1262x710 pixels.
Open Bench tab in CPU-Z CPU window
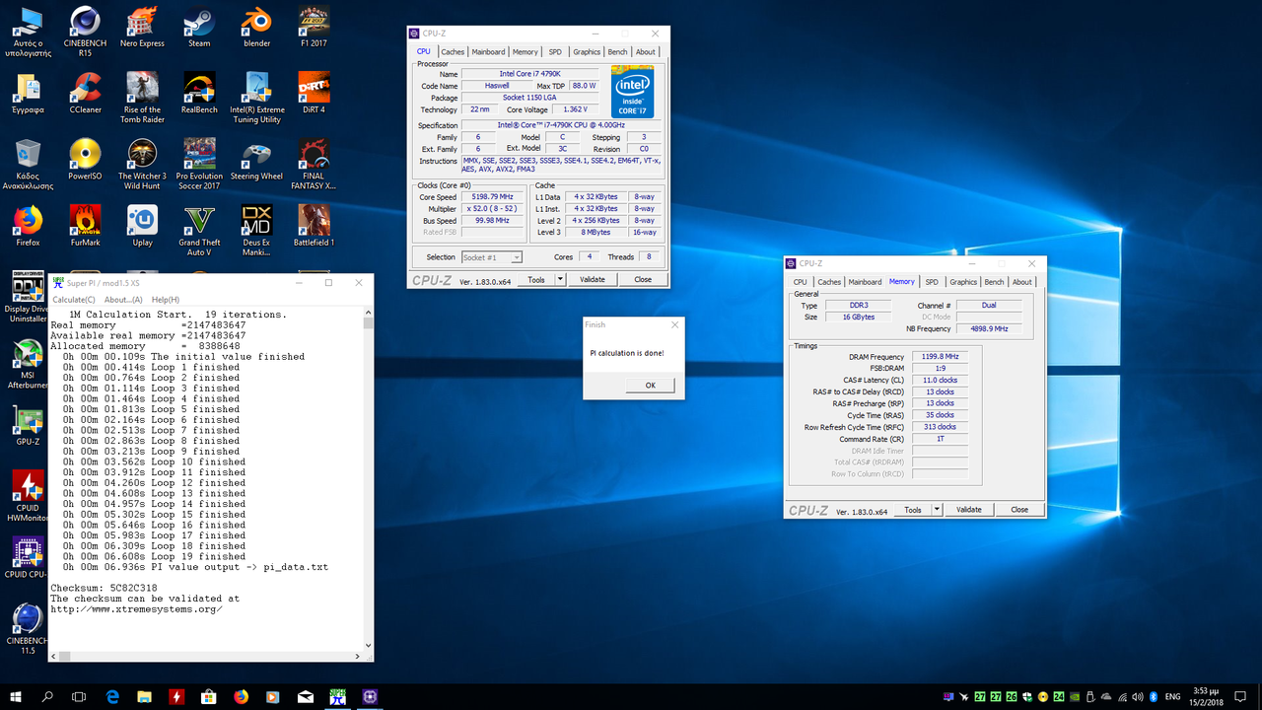point(617,51)
